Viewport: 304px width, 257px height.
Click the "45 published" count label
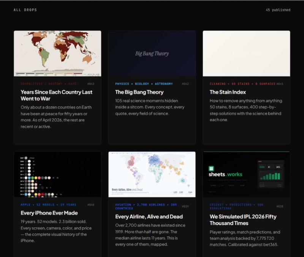278,10
